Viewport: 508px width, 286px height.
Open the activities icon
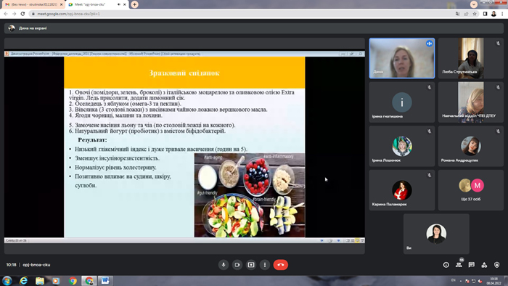484,265
